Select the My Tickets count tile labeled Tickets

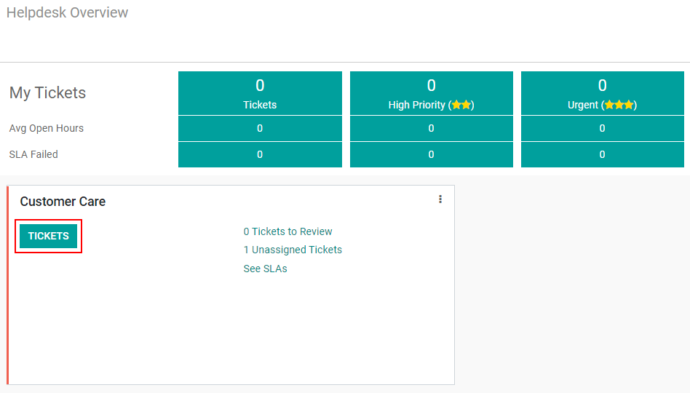[x=260, y=93]
